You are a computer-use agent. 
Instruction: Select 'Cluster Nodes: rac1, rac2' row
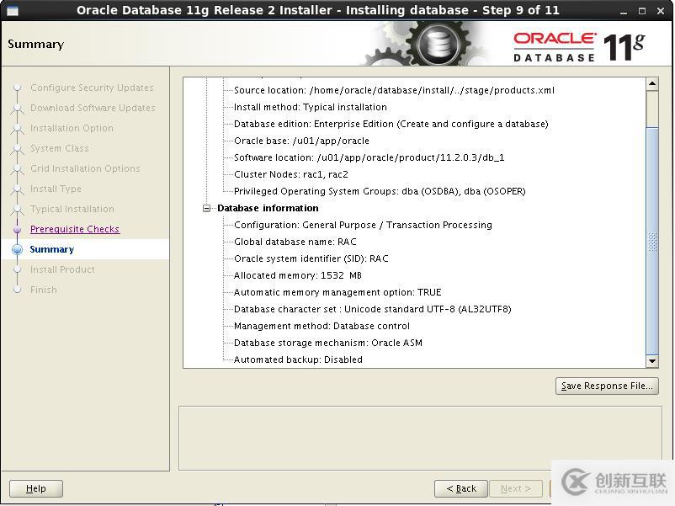pyautogui.click(x=291, y=174)
